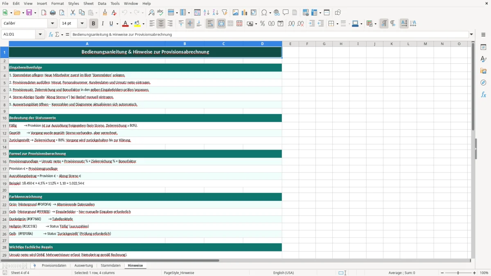The height and width of the screenshot is (276, 491).
Task: Click the zoom in plus button
Action: pos(475,273)
